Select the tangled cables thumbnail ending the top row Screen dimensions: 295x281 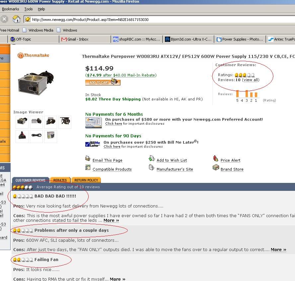tap(65, 122)
